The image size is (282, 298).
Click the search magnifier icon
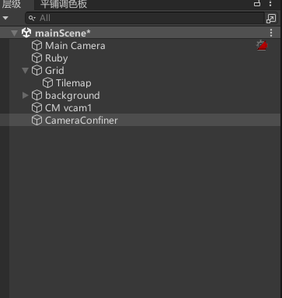[32, 18]
